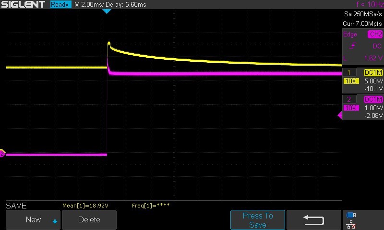The height and width of the screenshot is (230, 384).
Task: Click the Sa 250MSa/s sample rate
Action: (x=363, y=14)
